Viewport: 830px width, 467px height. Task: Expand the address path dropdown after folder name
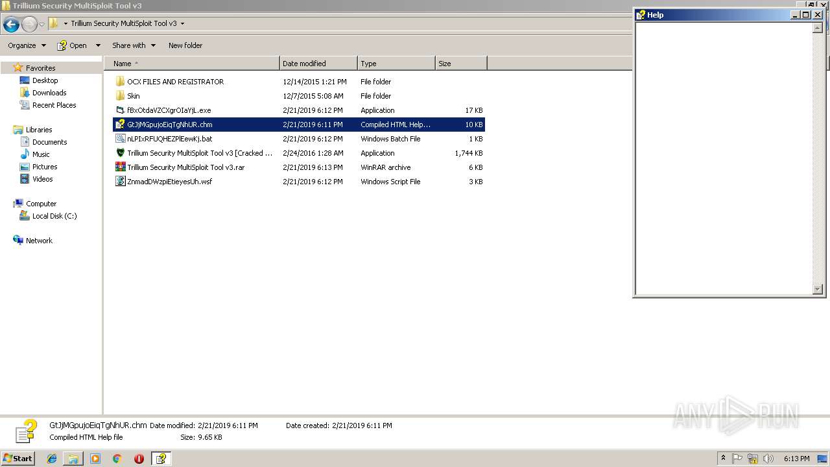[x=182, y=24]
